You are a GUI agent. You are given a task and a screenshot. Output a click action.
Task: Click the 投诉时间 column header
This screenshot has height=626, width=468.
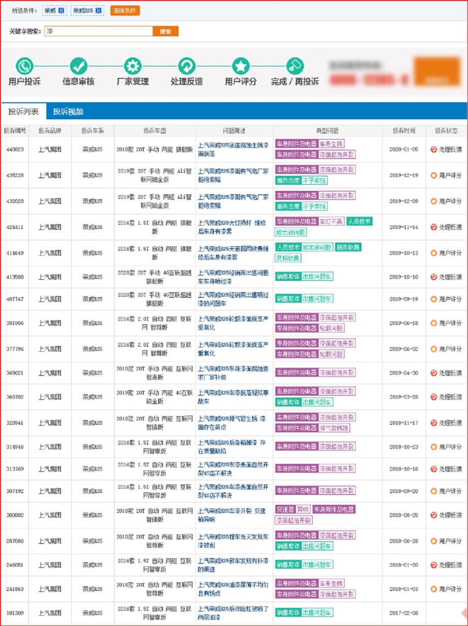[404, 131]
